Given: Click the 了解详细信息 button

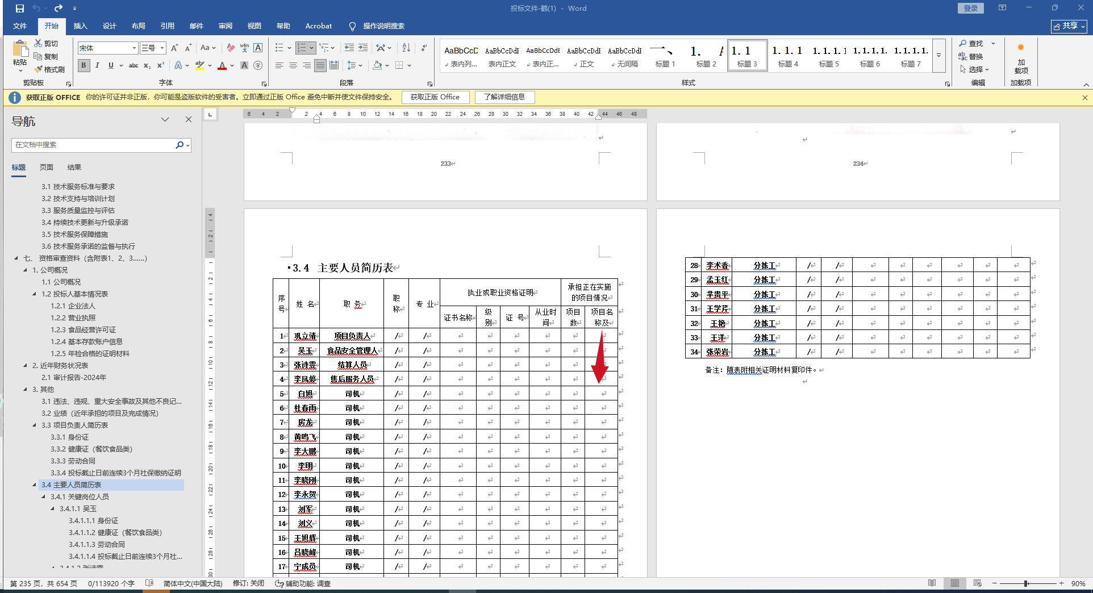Looking at the screenshot, I should tap(504, 97).
